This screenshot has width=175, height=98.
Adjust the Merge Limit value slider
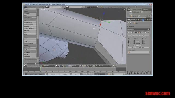coord(138,48)
